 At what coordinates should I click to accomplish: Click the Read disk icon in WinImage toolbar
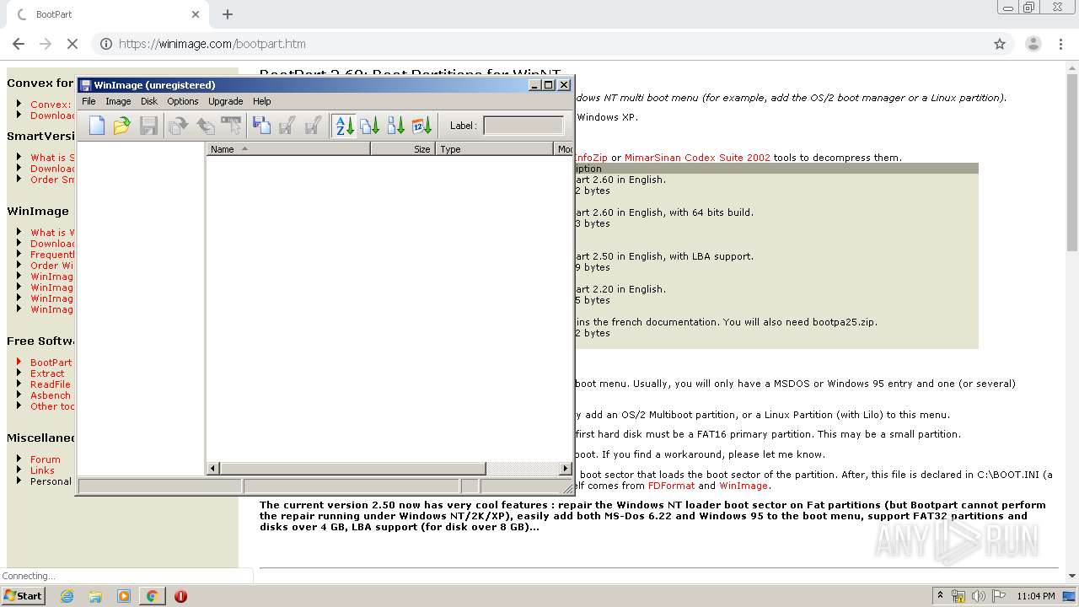pos(261,126)
